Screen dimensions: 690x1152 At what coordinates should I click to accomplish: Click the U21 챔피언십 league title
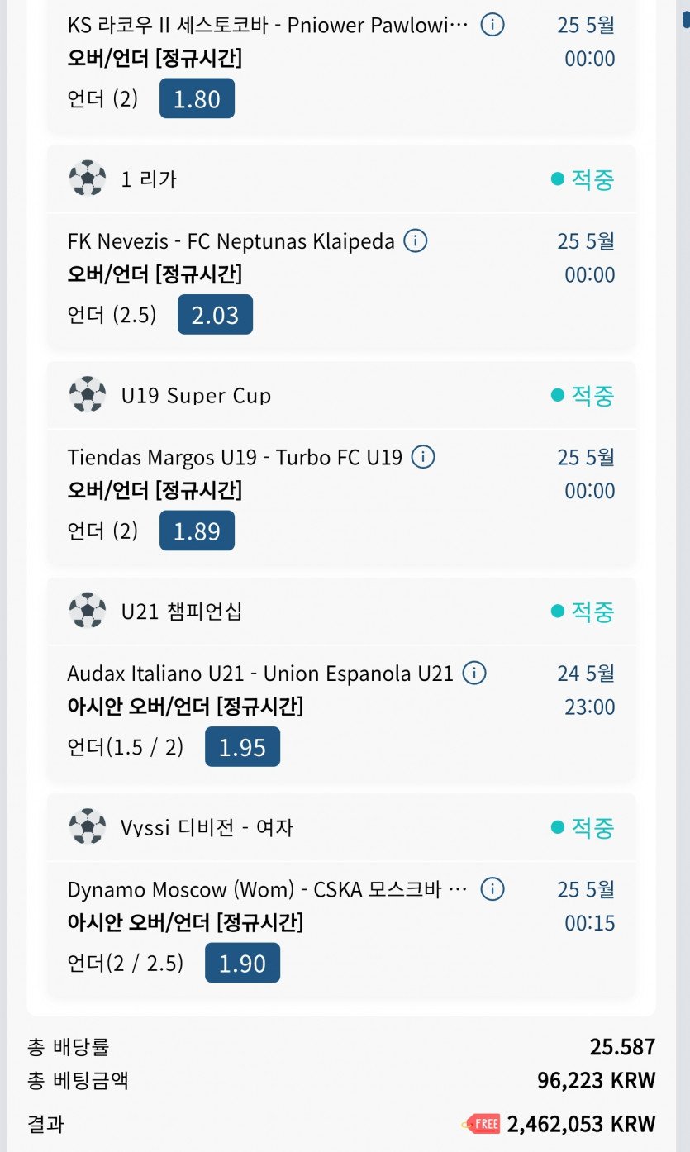[x=182, y=612]
